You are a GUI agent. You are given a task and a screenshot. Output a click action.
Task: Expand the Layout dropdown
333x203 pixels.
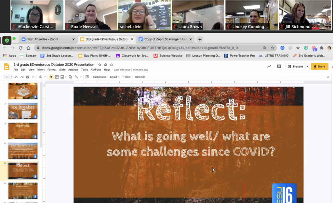coord(114,77)
